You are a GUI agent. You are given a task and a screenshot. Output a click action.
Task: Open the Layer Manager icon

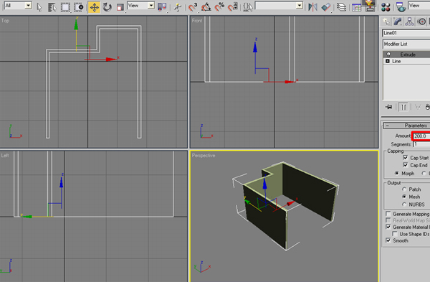[x=341, y=7]
